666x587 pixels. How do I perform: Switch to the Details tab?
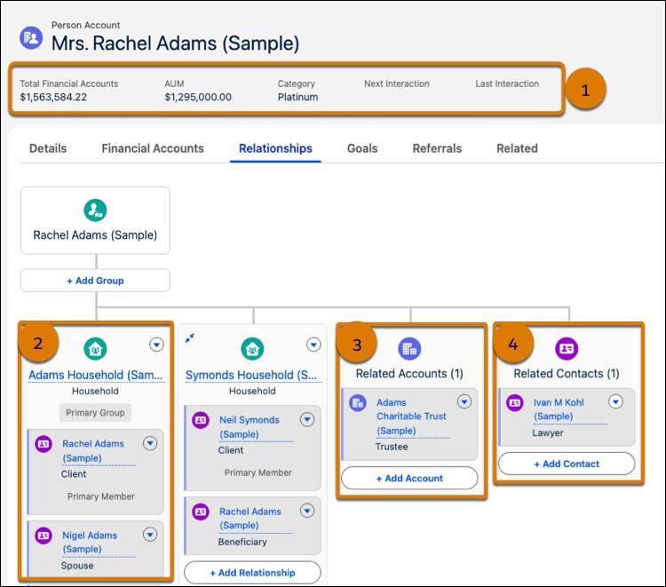[48, 148]
